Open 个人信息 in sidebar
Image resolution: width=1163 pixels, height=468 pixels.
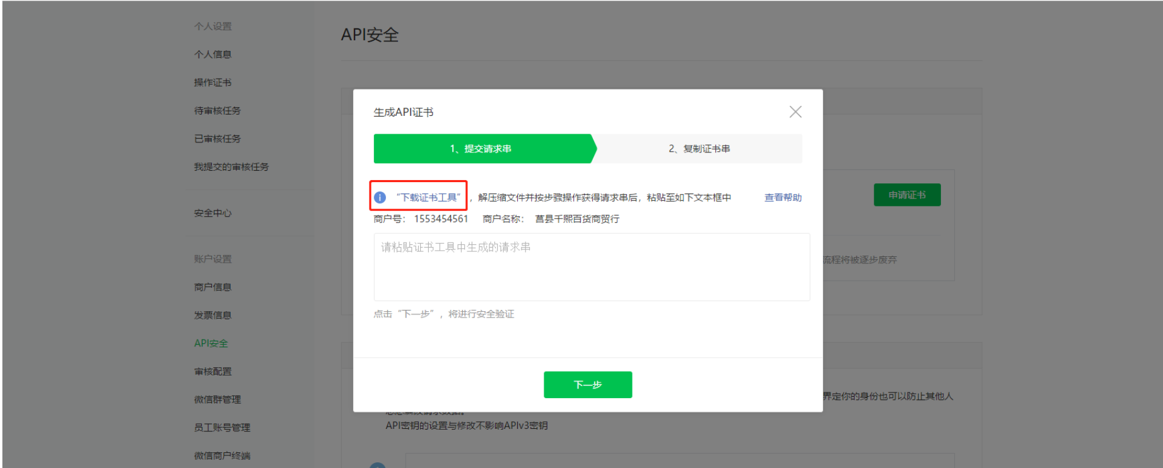click(213, 54)
